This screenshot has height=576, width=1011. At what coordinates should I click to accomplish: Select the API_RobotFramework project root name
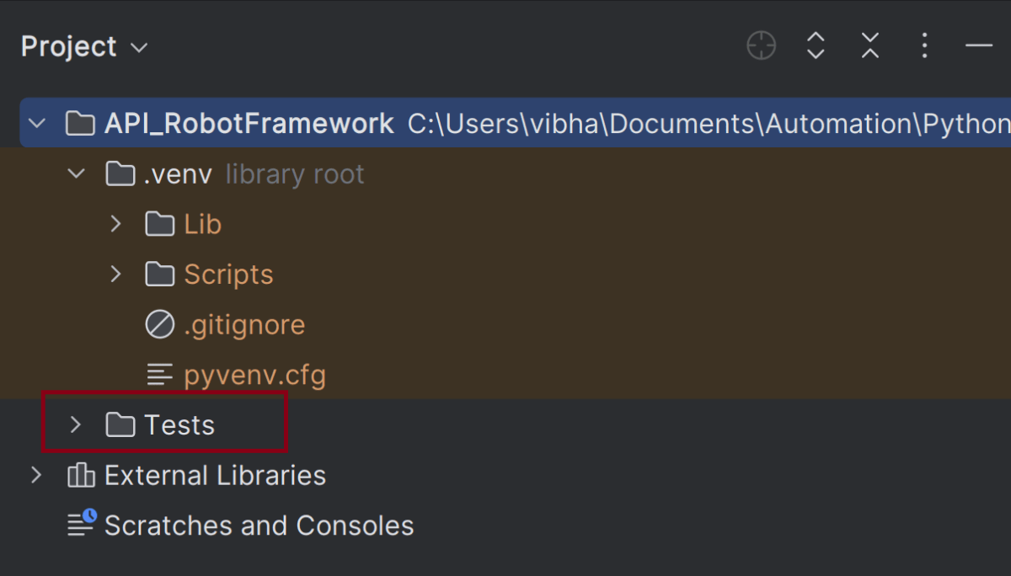[x=249, y=124]
